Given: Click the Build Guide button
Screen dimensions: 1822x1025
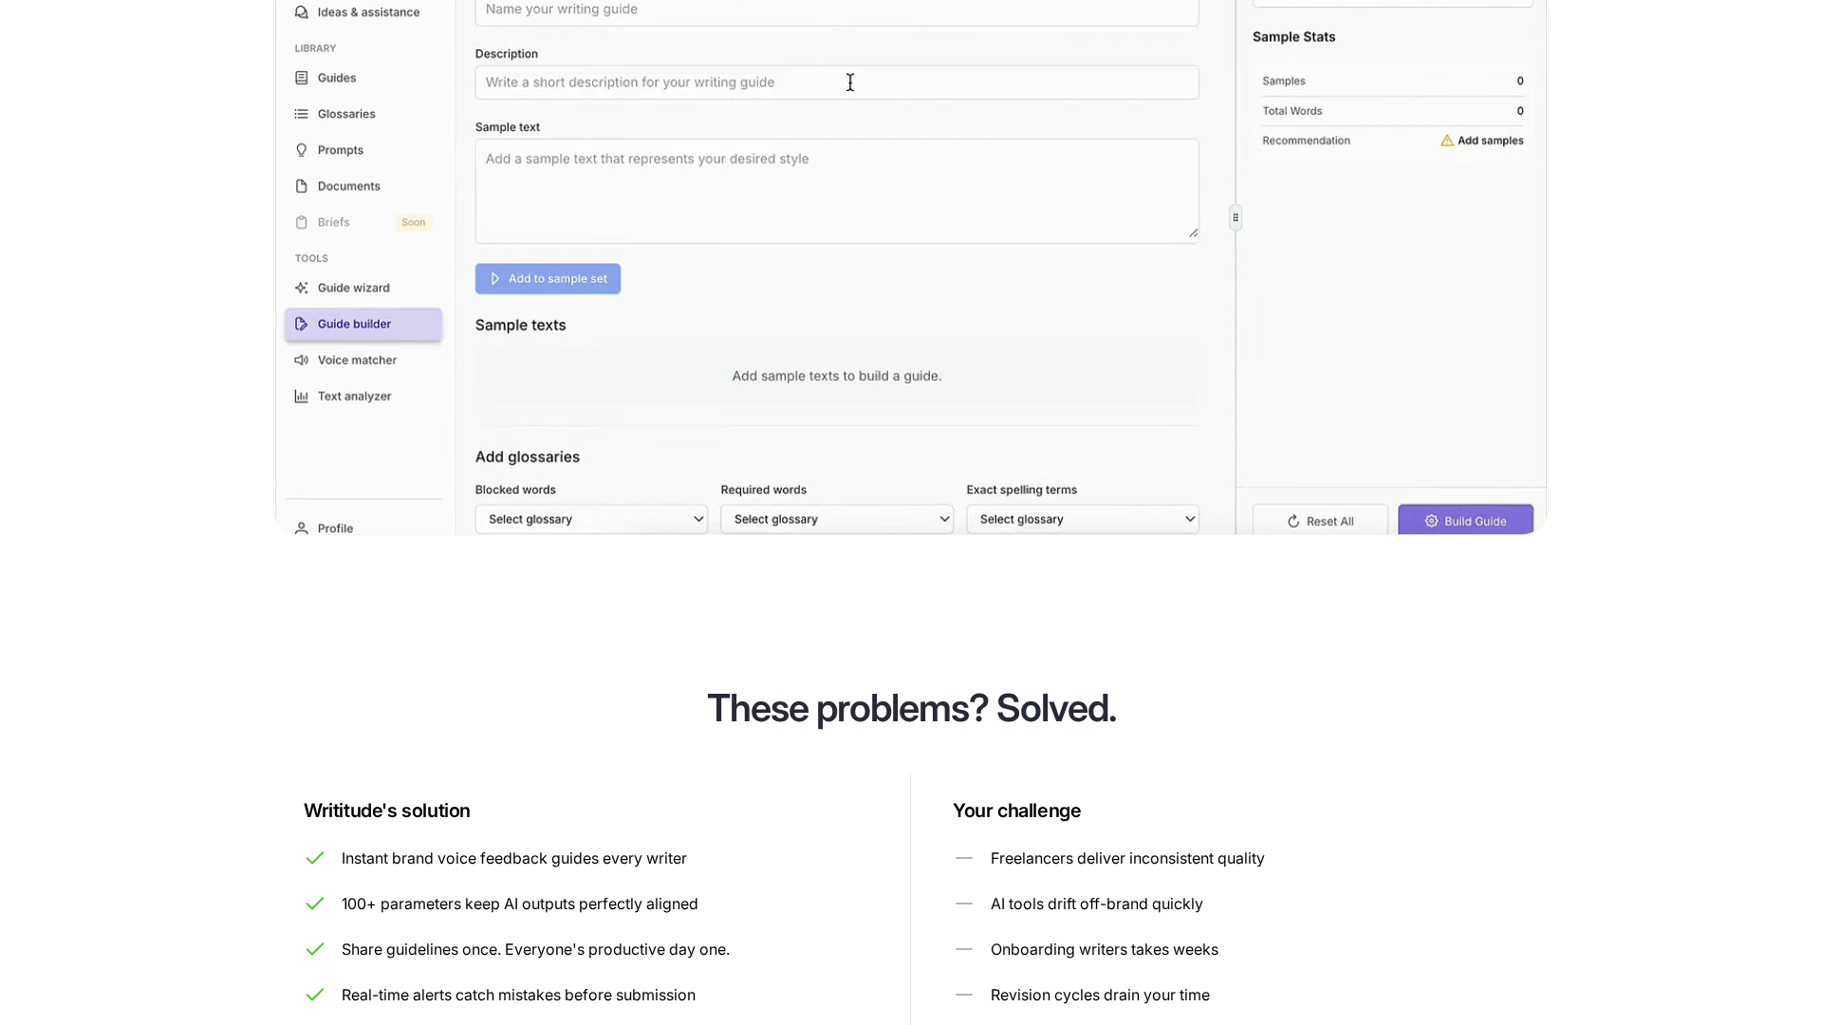Looking at the screenshot, I should click(1465, 520).
